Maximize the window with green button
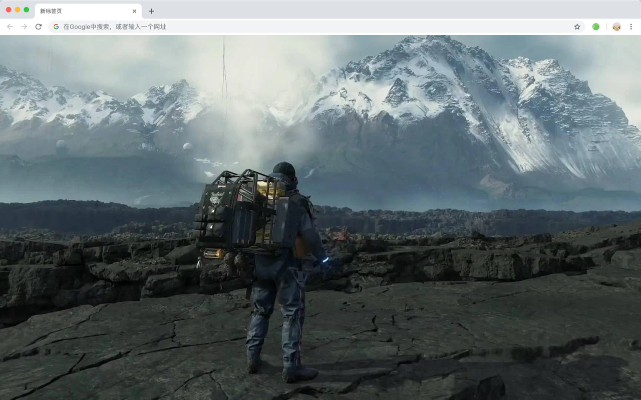The image size is (641, 400). point(27,9)
